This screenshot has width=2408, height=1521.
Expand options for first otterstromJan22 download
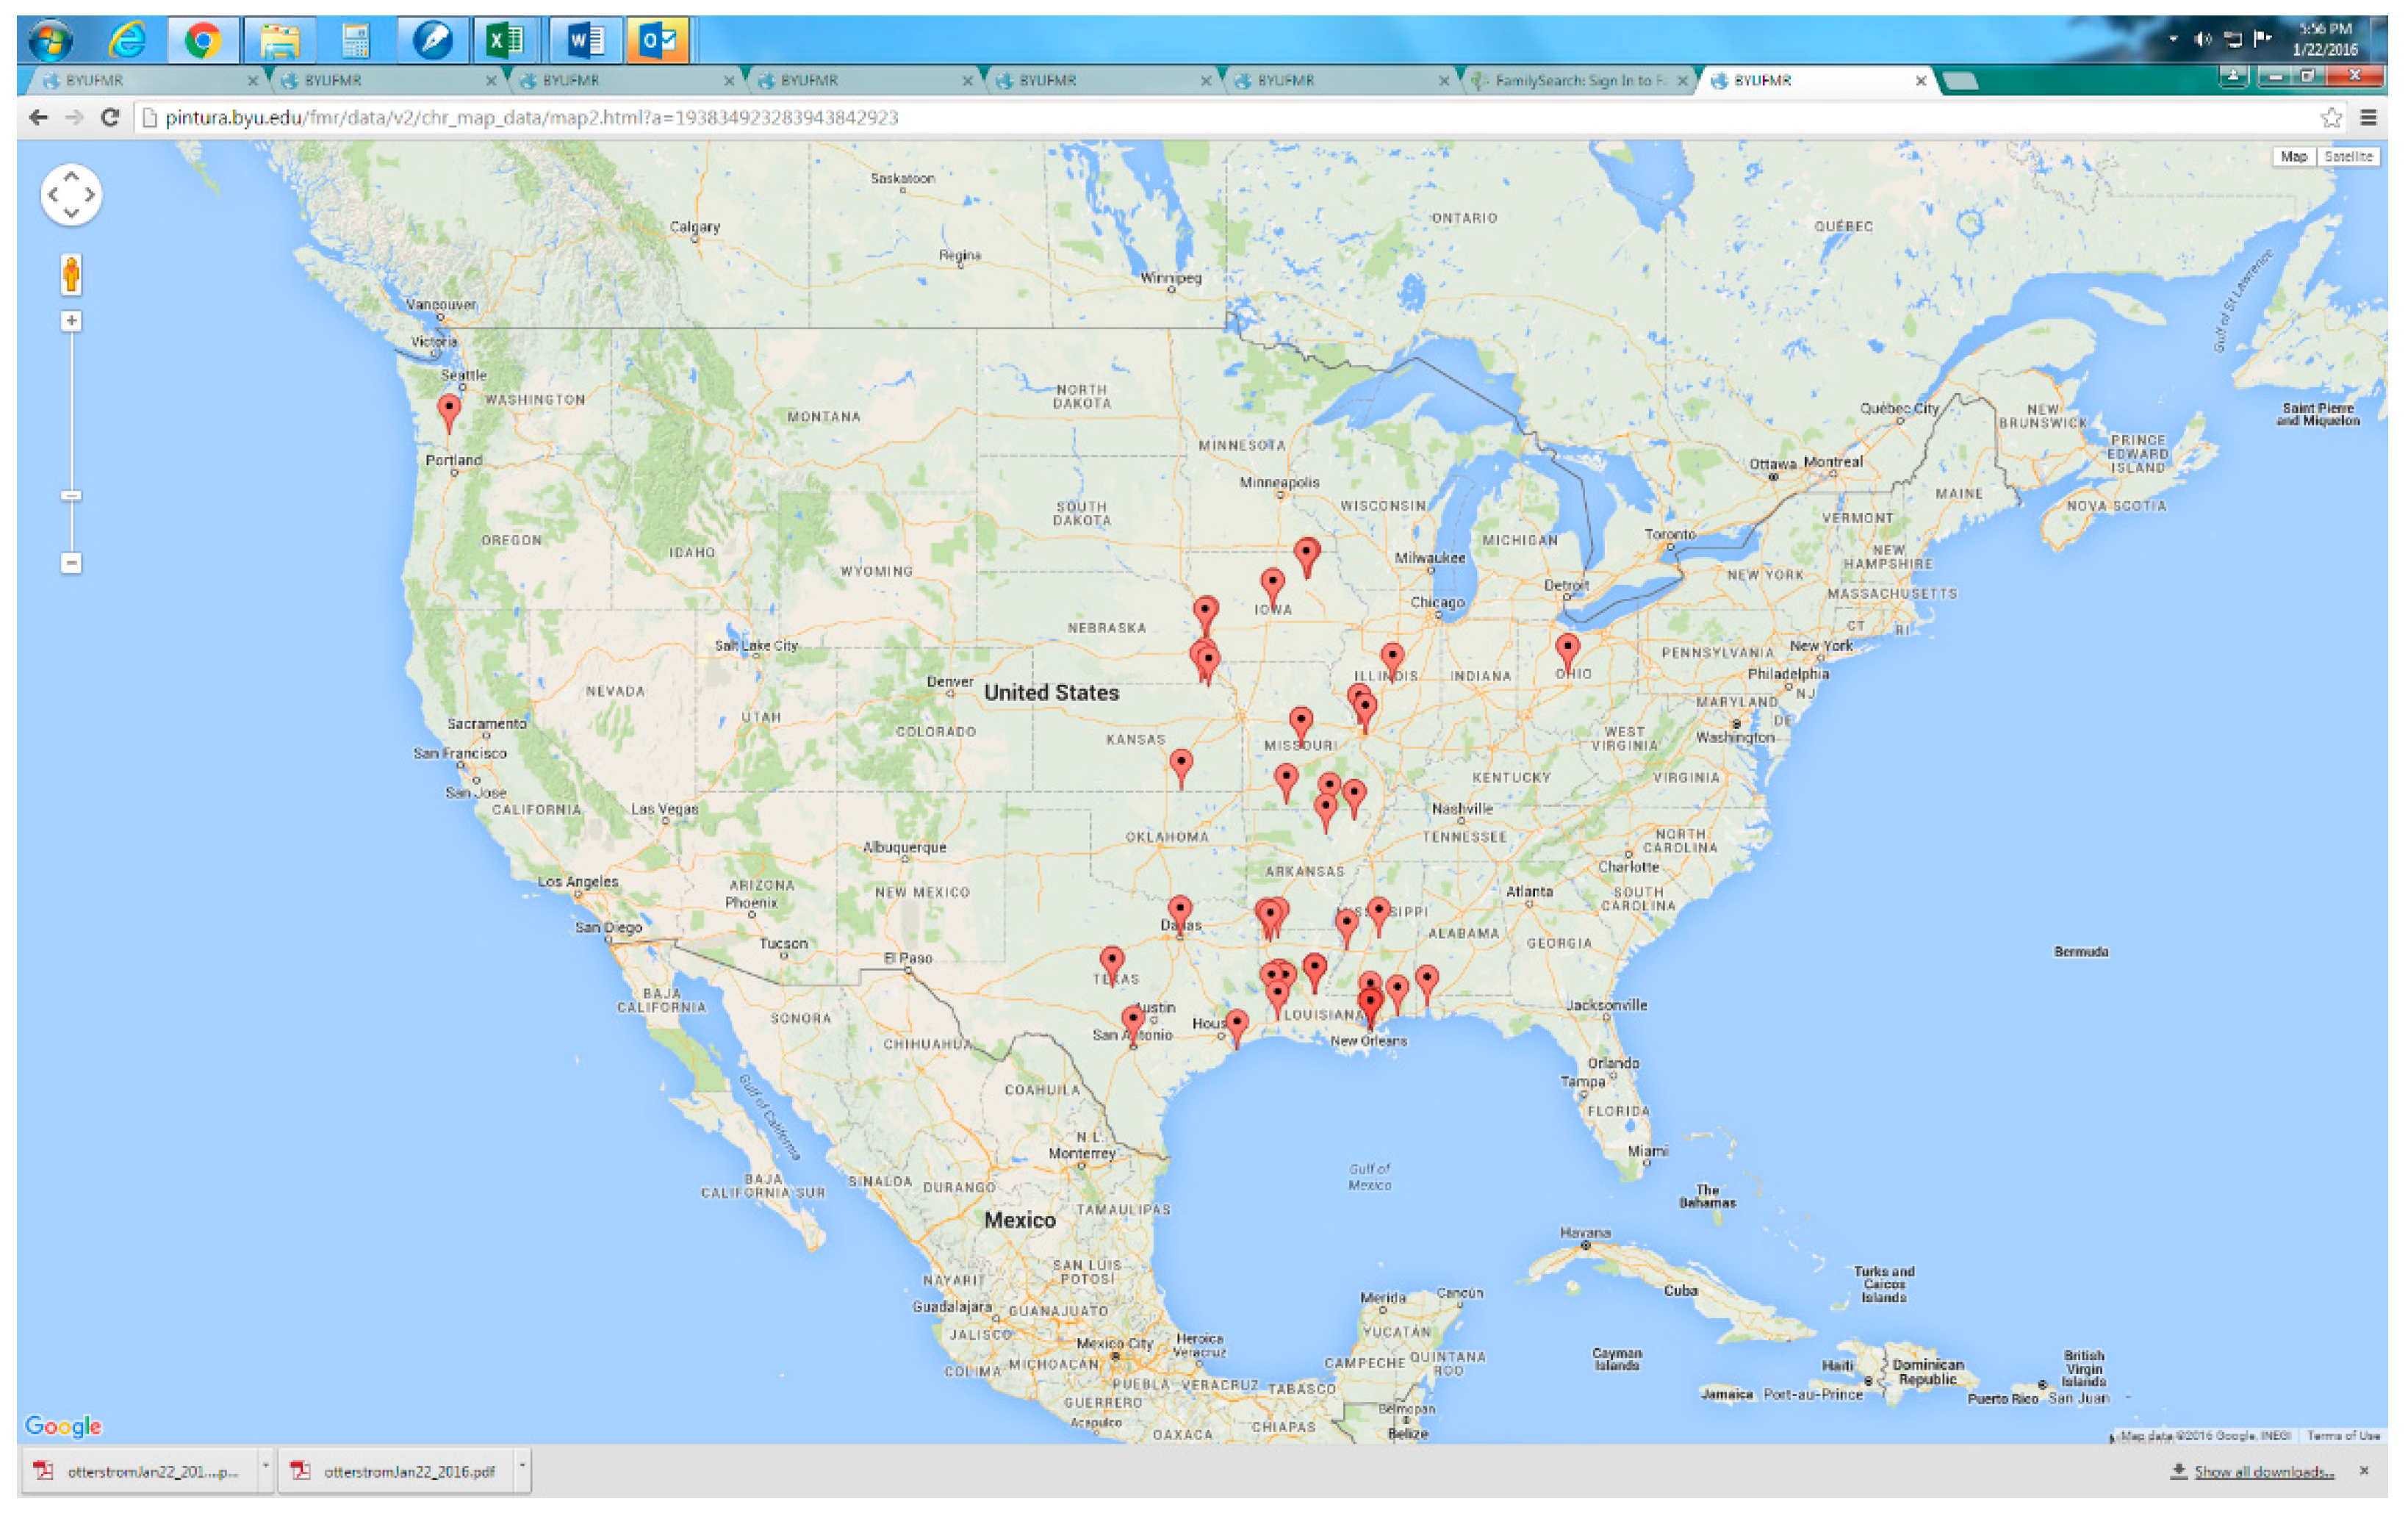pyautogui.click(x=265, y=1469)
